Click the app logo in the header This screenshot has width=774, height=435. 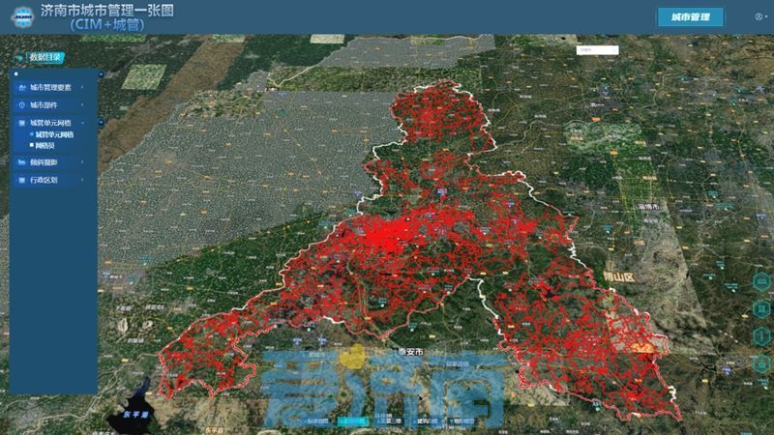pos(20,17)
